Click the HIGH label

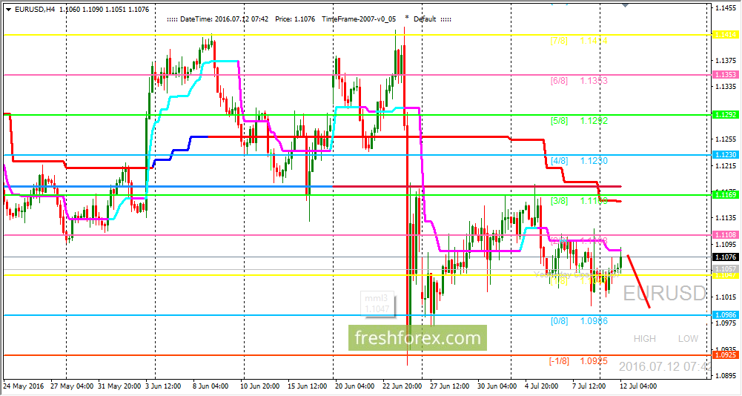(x=644, y=339)
